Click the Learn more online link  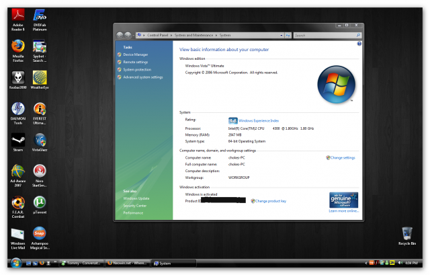click(343, 211)
